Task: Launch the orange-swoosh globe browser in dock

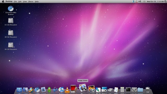Action: tap(31, 90)
